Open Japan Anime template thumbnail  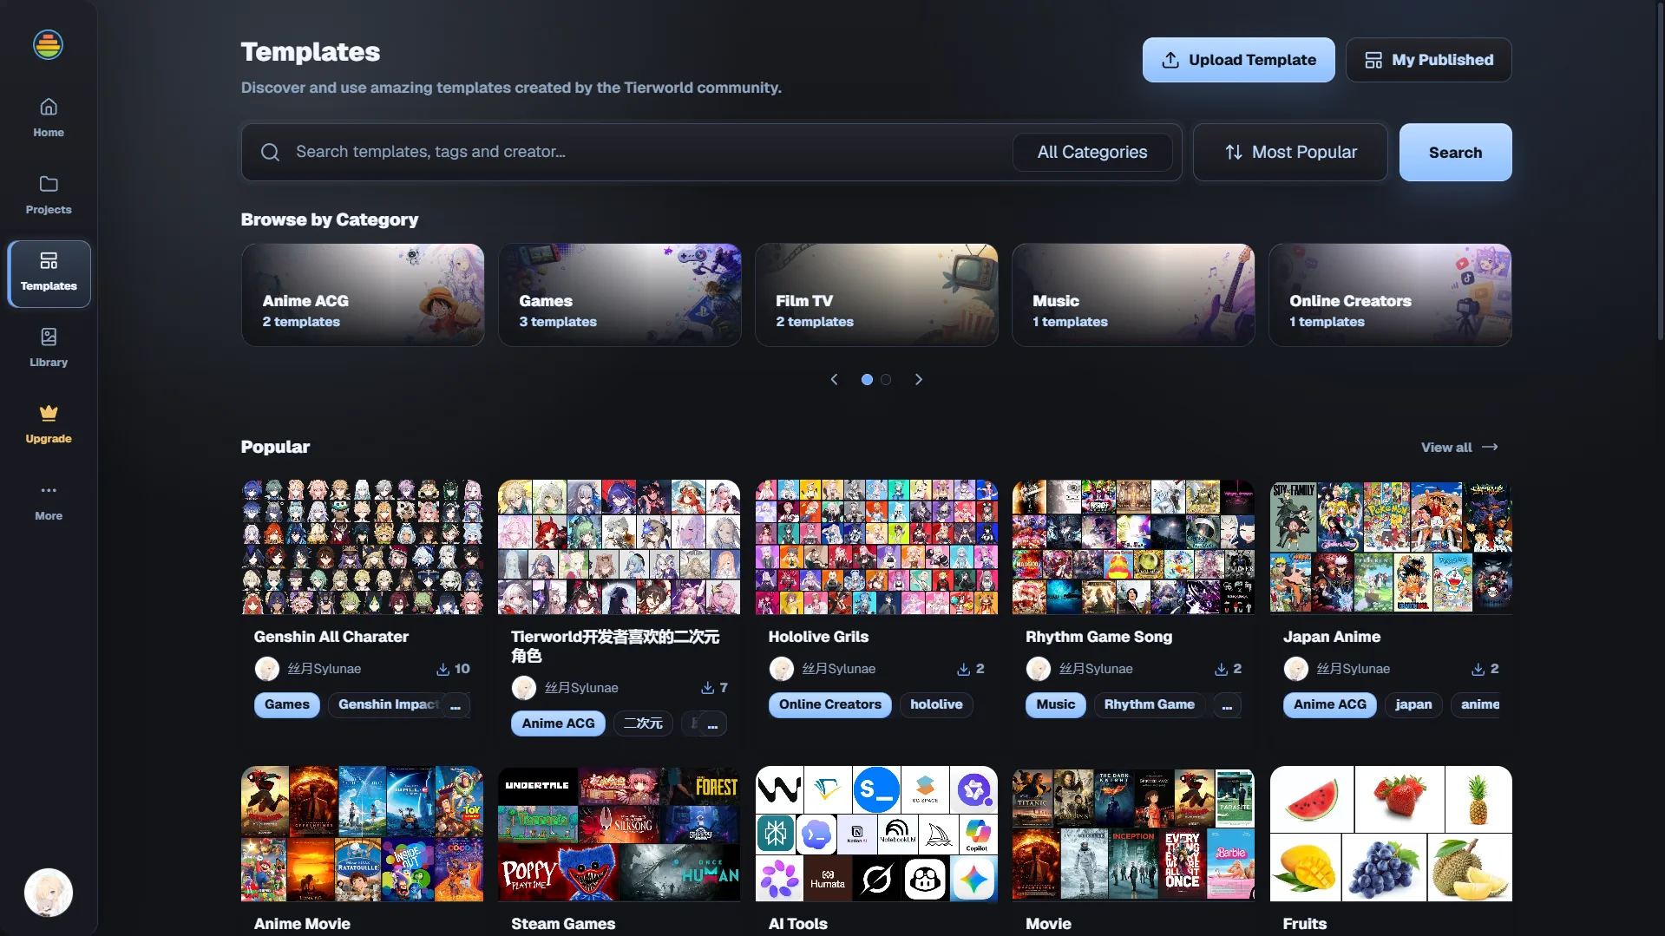click(1390, 547)
